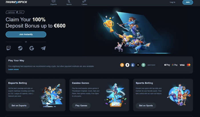Click the Join Instantly button
The image size is (200, 117).
point(26,34)
